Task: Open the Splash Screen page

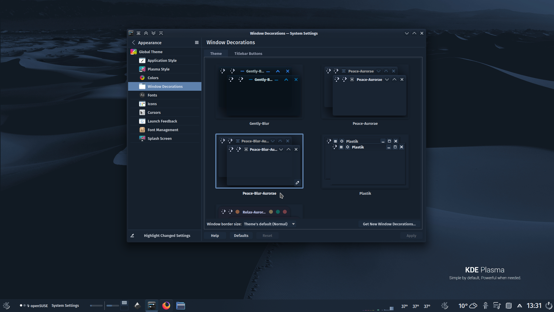Action: pos(165,138)
